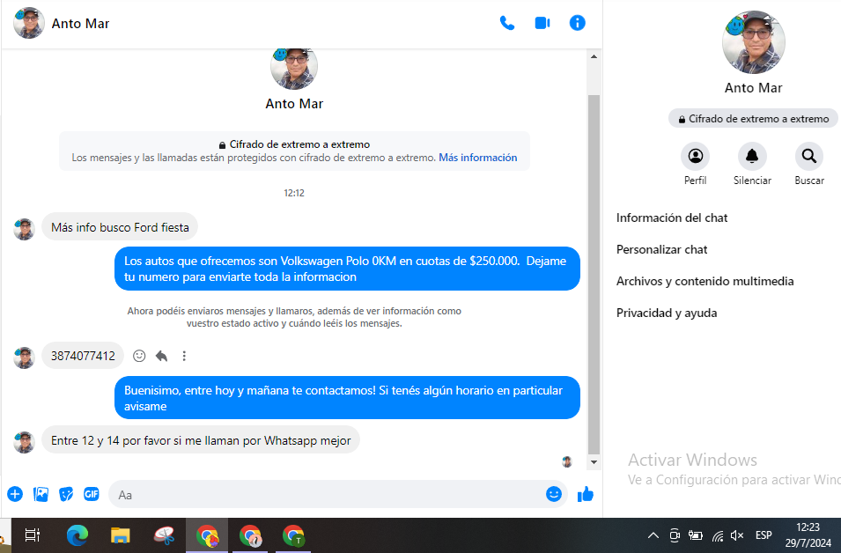Open the sticker picker
The image size is (841, 553).
click(66, 494)
